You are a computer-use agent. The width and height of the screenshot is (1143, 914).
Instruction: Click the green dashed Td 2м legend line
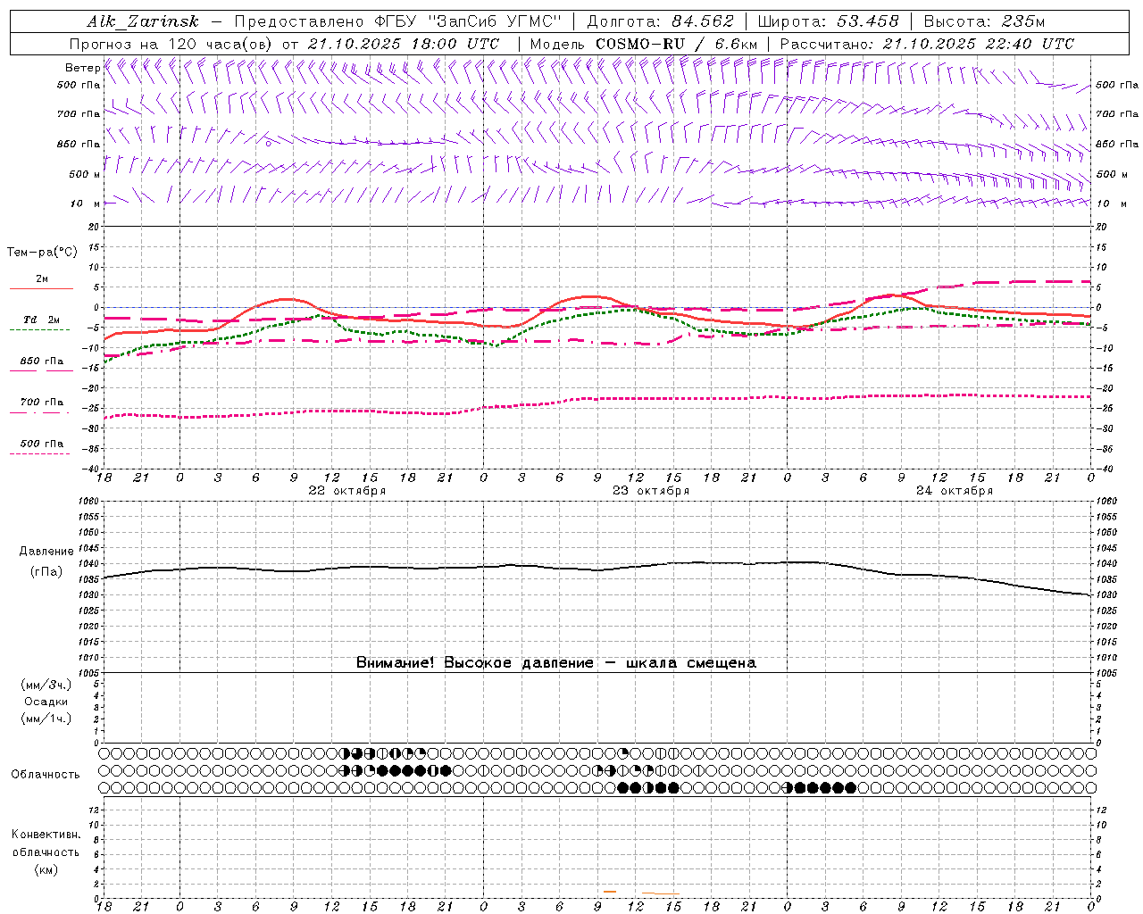point(39,330)
